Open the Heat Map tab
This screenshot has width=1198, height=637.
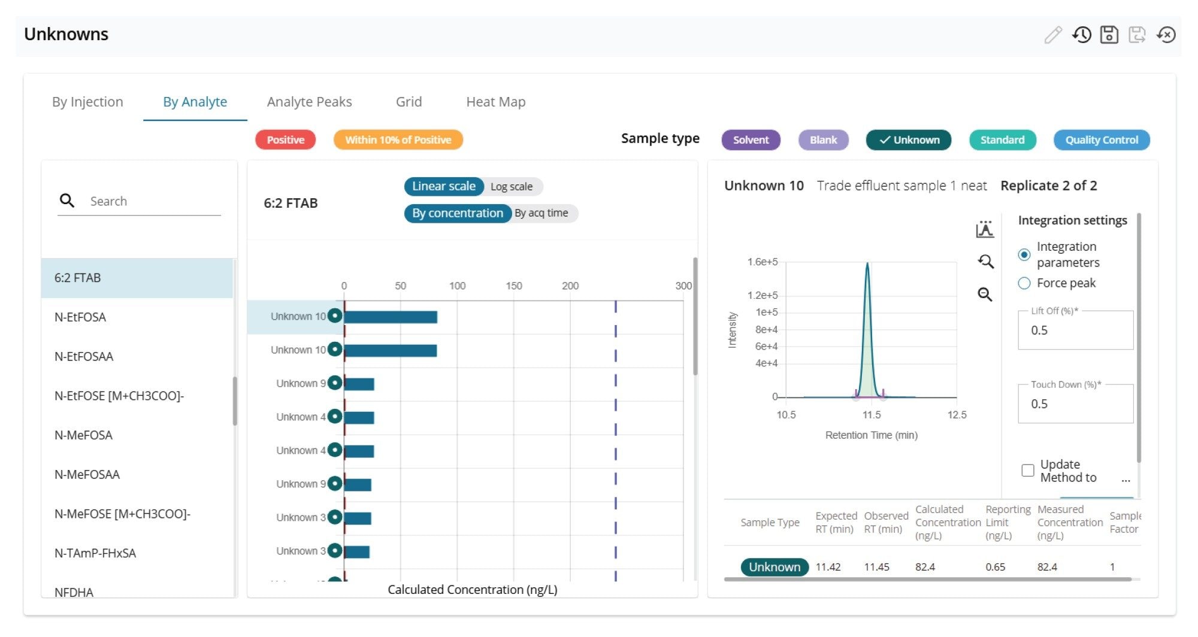pyautogui.click(x=495, y=102)
